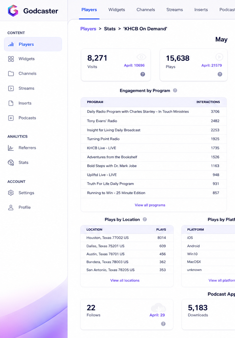The height and width of the screenshot is (338, 235).
Task: Click Dallas, Texas 75201 US location
Action: point(127,246)
